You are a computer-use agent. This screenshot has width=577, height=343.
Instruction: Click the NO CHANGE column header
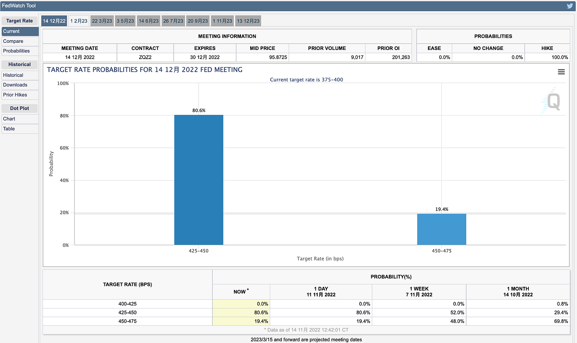[488, 48]
